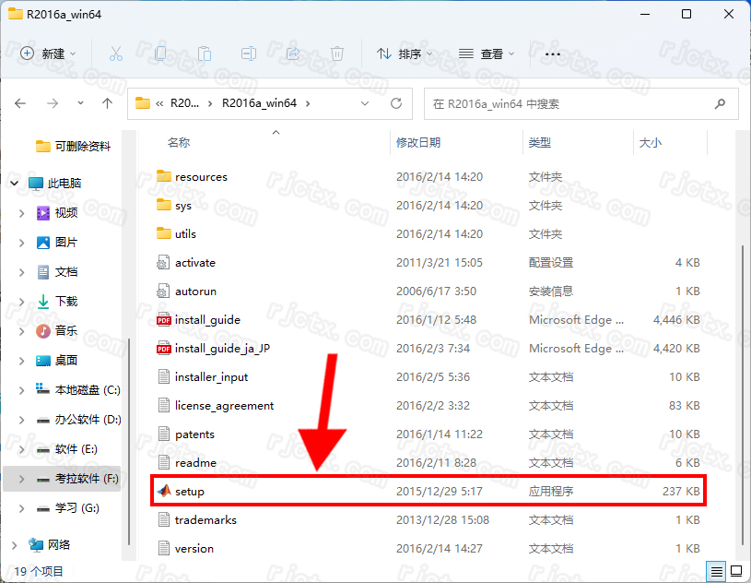Image resolution: width=751 pixels, height=583 pixels.
Task: Click the Share icon in toolbar
Action: click(293, 54)
